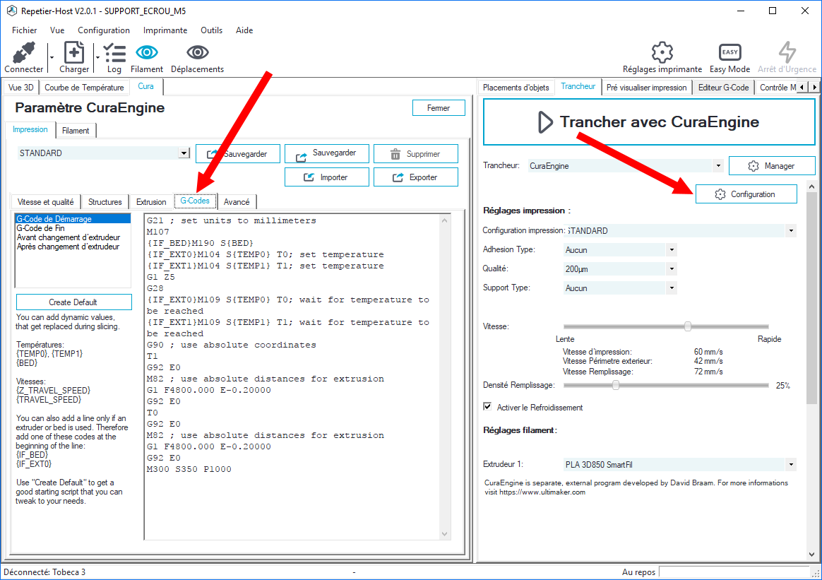This screenshot has width=822, height=580.
Task: Open Réglages imprimante gear icon
Action: pos(662,53)
